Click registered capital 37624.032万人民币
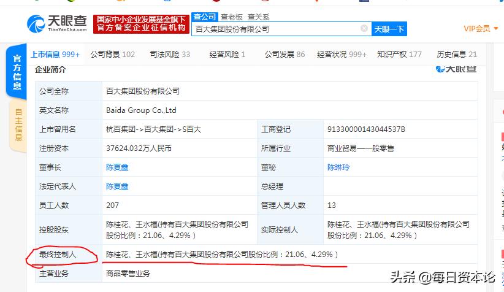This screenshot has height=292, width=504. (x=139, y=148)
